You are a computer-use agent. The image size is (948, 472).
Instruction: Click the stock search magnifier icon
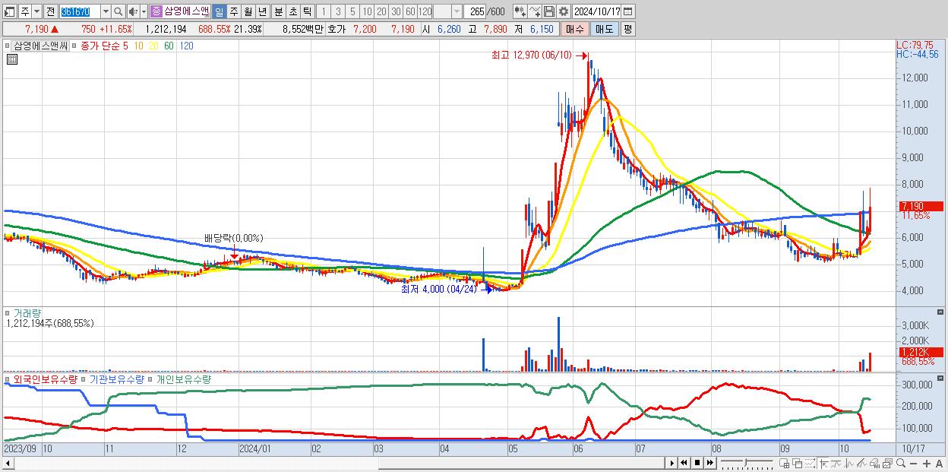(x=118, y=11)
